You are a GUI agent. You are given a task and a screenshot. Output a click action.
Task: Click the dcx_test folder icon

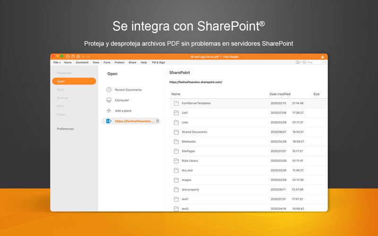176,170
